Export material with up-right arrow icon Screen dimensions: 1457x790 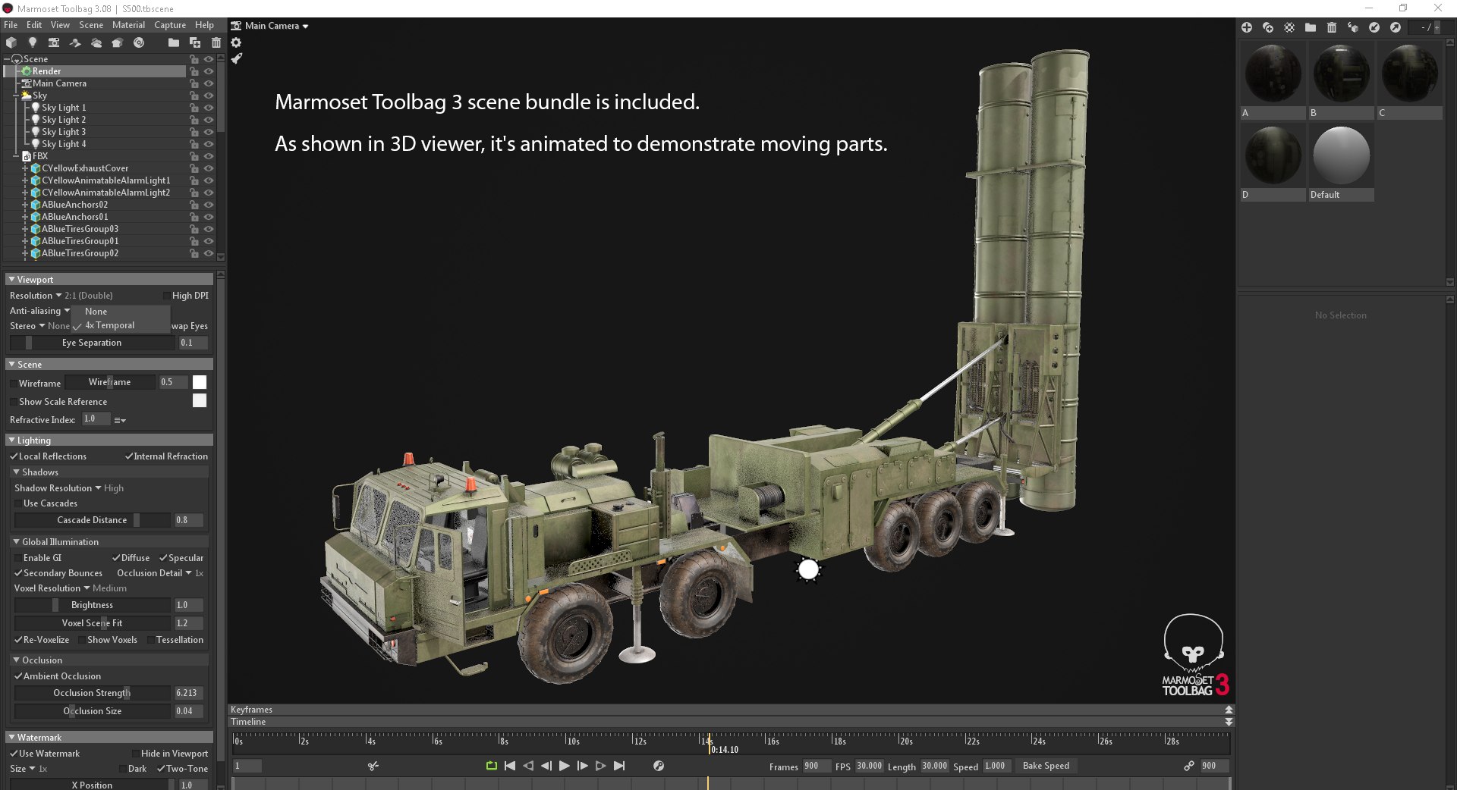point(1395,27)
